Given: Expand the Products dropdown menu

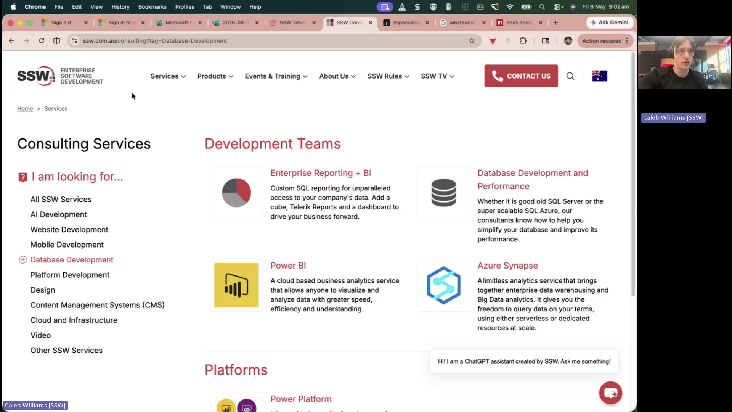Looking at the screenshot, I should click(x=215, y=76).
